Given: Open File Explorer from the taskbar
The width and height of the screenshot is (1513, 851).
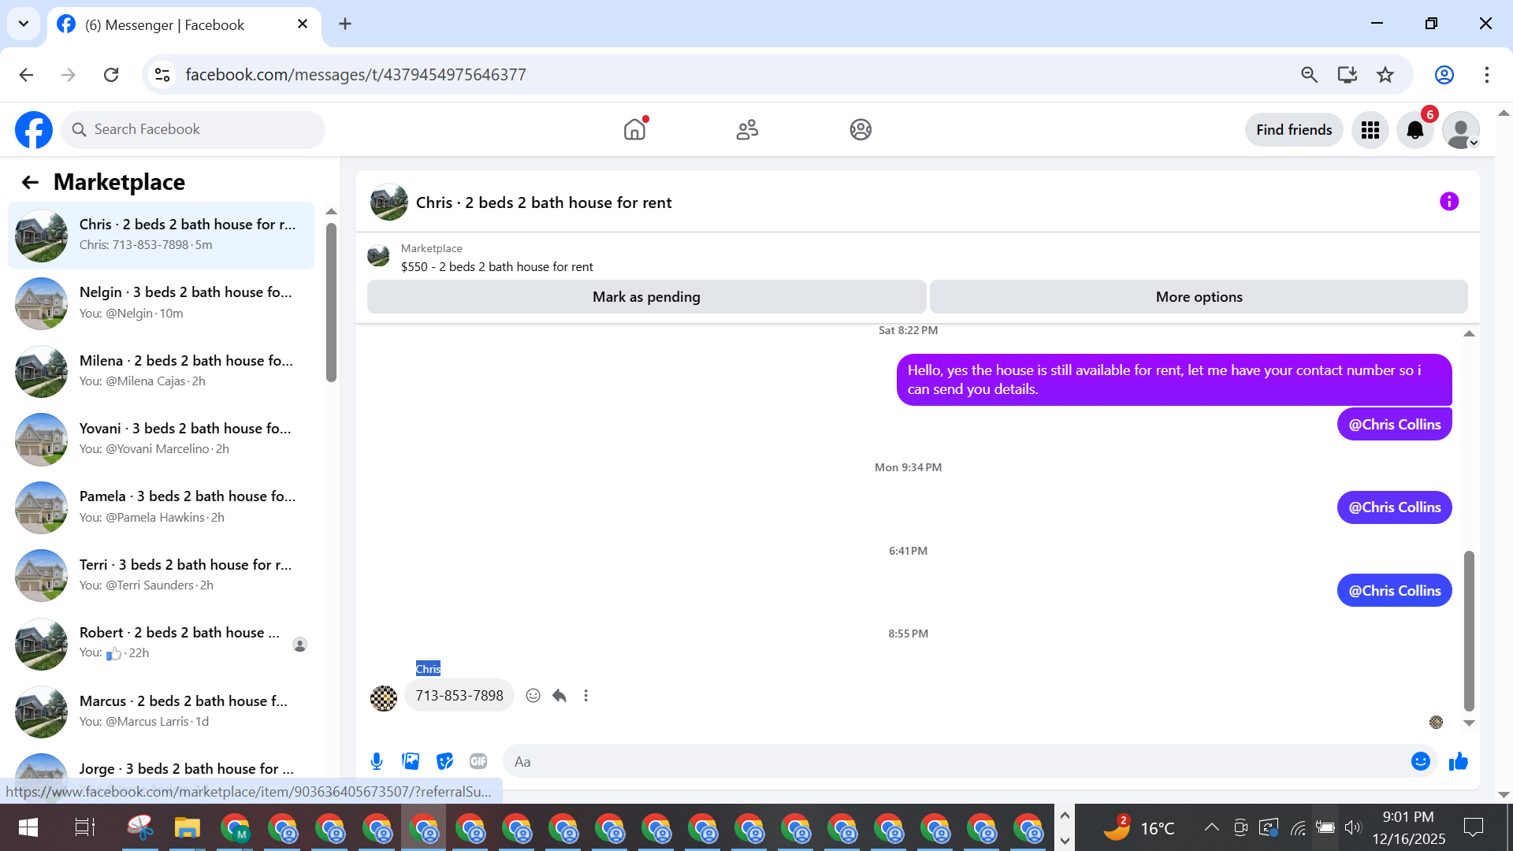Looking at the screenshot, I should [x=188, y=827].
